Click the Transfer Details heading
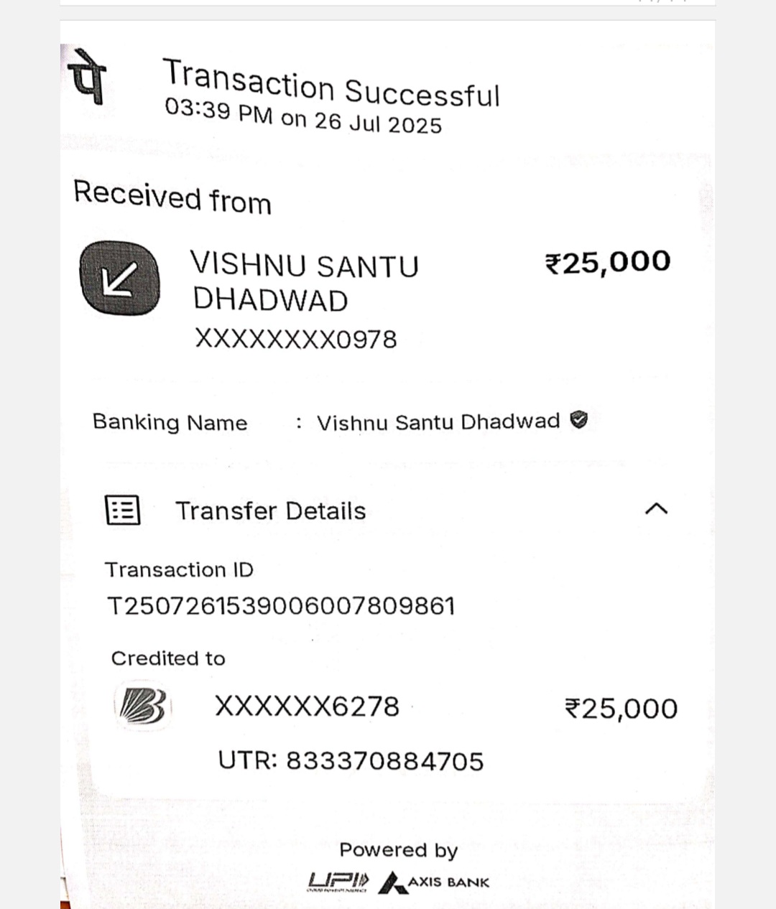The width and height of the screenshot is (776, 909). pyautogui.click(x=271, y=511)
